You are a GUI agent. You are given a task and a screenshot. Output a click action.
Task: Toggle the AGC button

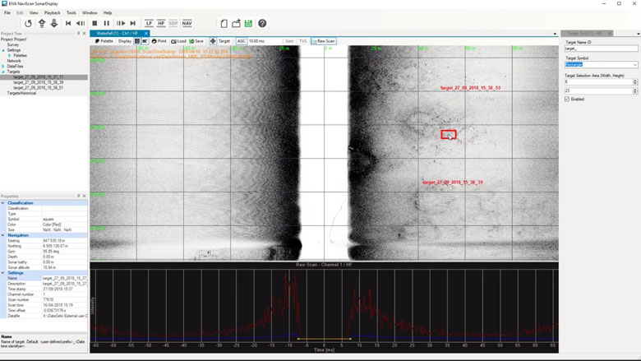click(242, 41)
